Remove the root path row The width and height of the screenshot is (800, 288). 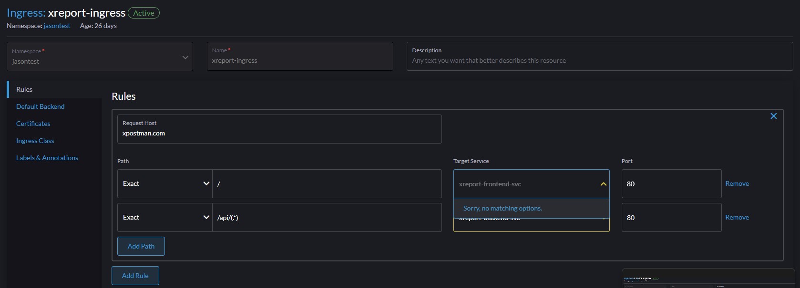(x=737, y=183)
